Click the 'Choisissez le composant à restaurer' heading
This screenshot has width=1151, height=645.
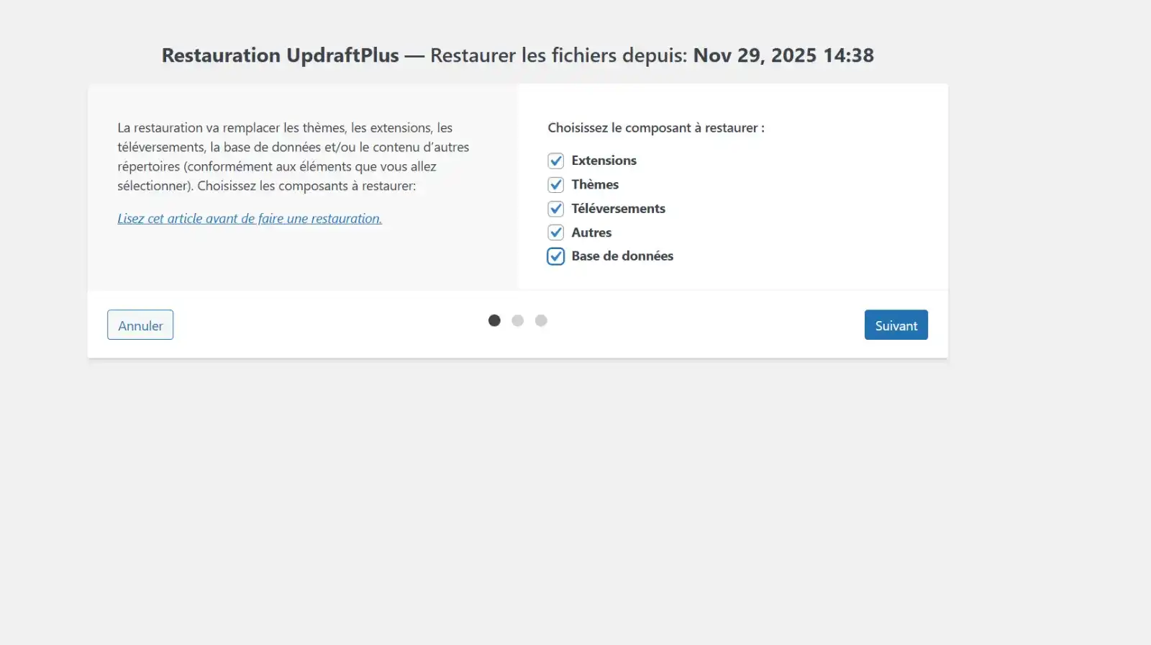coord(655,128)
